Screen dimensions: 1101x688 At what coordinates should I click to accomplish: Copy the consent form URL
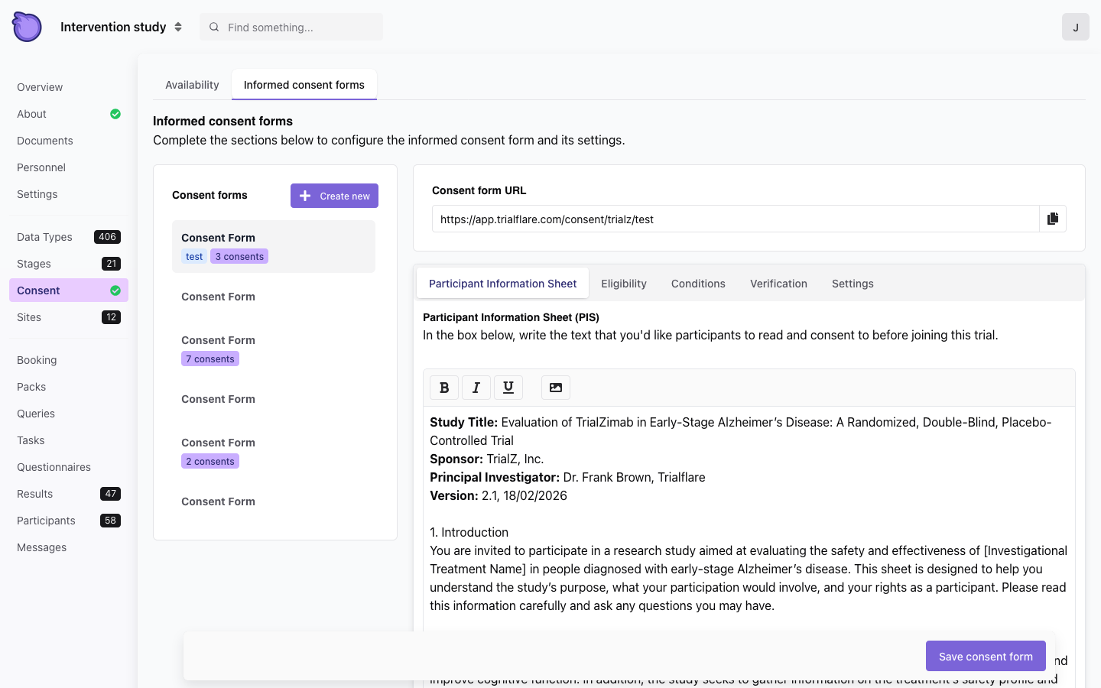point(1053,219)
